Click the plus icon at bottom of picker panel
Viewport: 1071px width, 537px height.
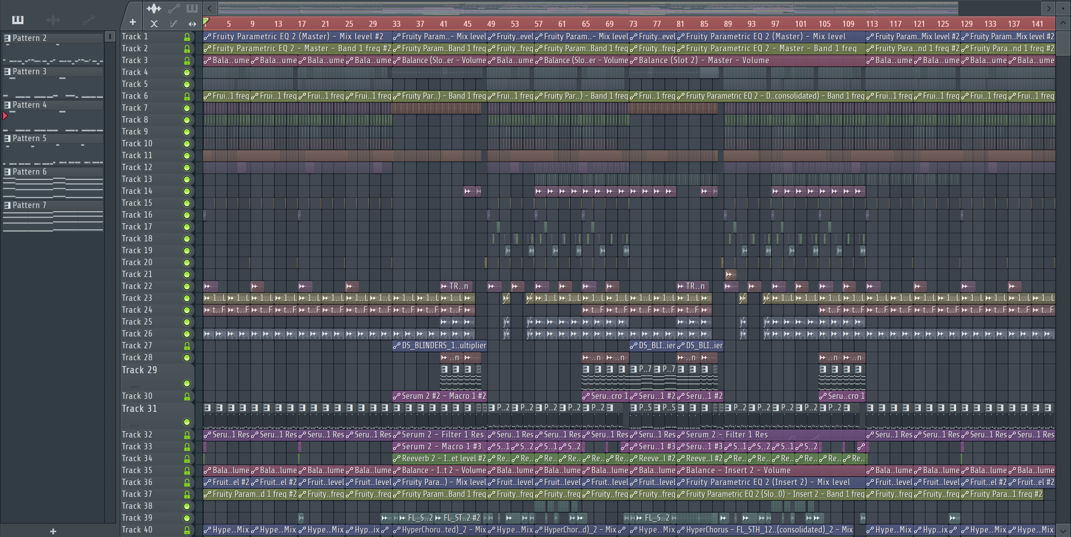click(x=53, y=531)
